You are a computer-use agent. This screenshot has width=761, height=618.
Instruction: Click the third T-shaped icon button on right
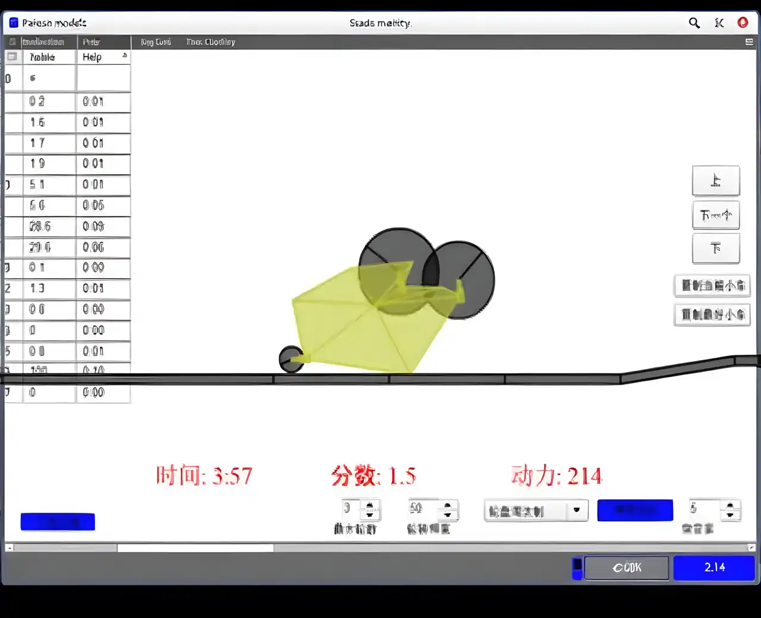[716, 248]
